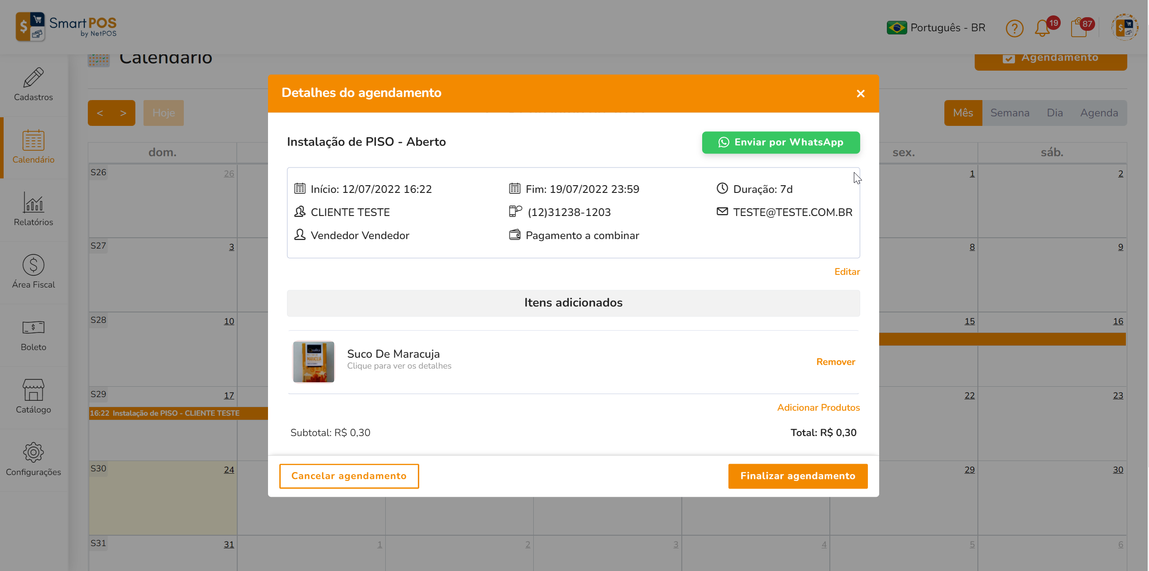Select day 30 in sáb. column

pyautogui.click(x=1118, y=470)
